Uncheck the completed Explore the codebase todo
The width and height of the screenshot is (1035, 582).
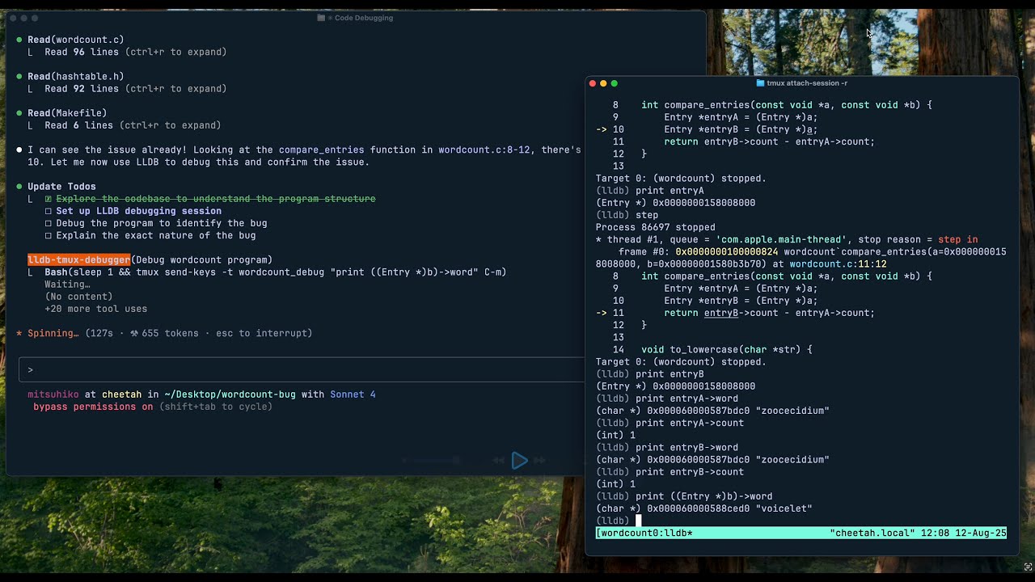[x=49, y=199]
